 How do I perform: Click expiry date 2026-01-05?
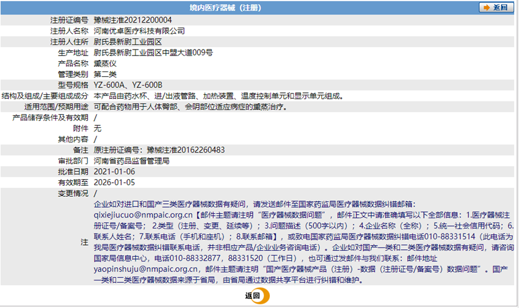coord(114,183)
